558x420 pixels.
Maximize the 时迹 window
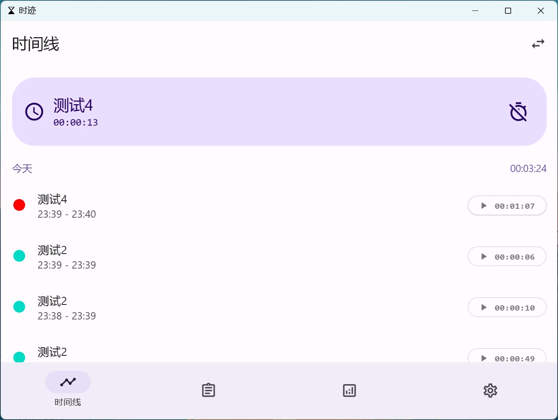[508, 10]
